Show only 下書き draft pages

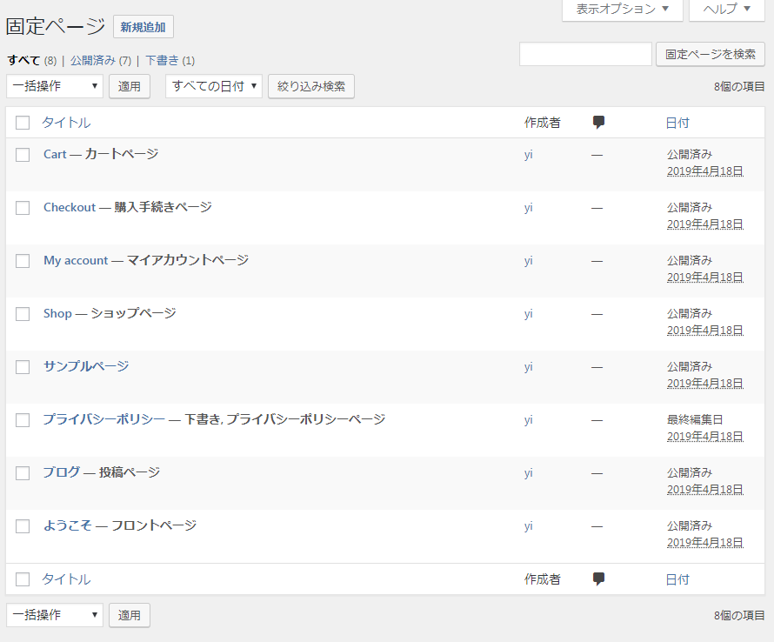click(x=162, y=61)
